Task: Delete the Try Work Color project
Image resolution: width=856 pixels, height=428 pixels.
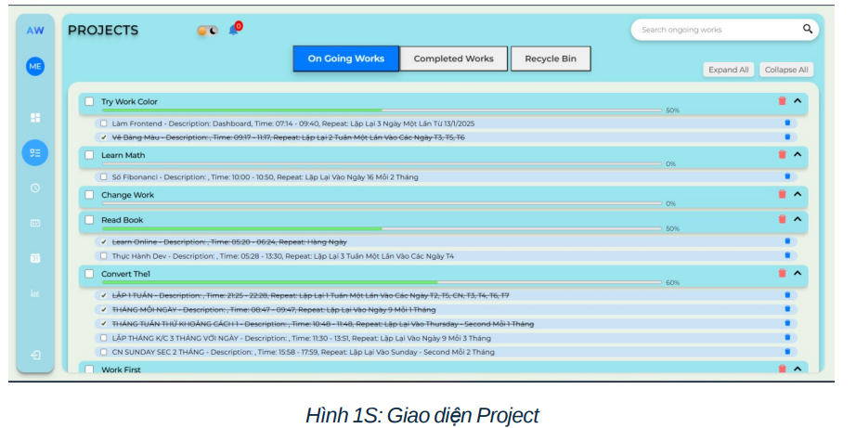Action: (782, 101)
